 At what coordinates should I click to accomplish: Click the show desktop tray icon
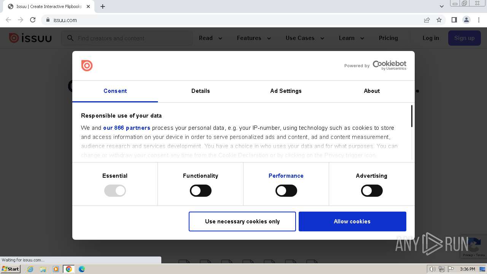[482, 269]
